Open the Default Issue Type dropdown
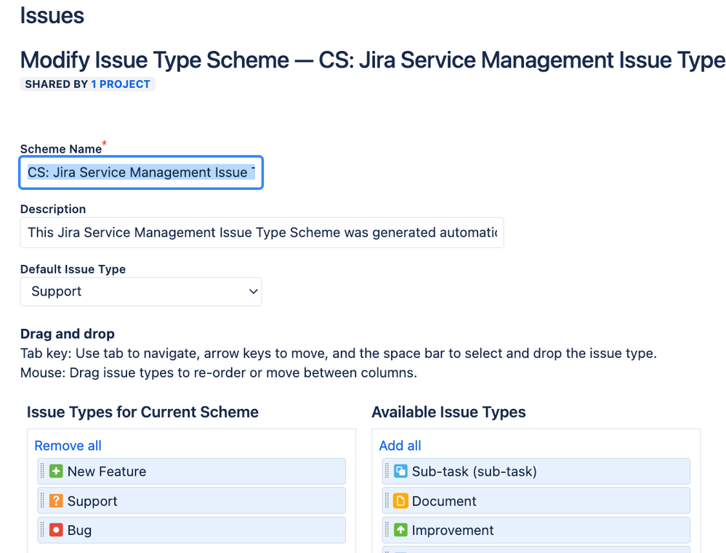 [141, 292]
